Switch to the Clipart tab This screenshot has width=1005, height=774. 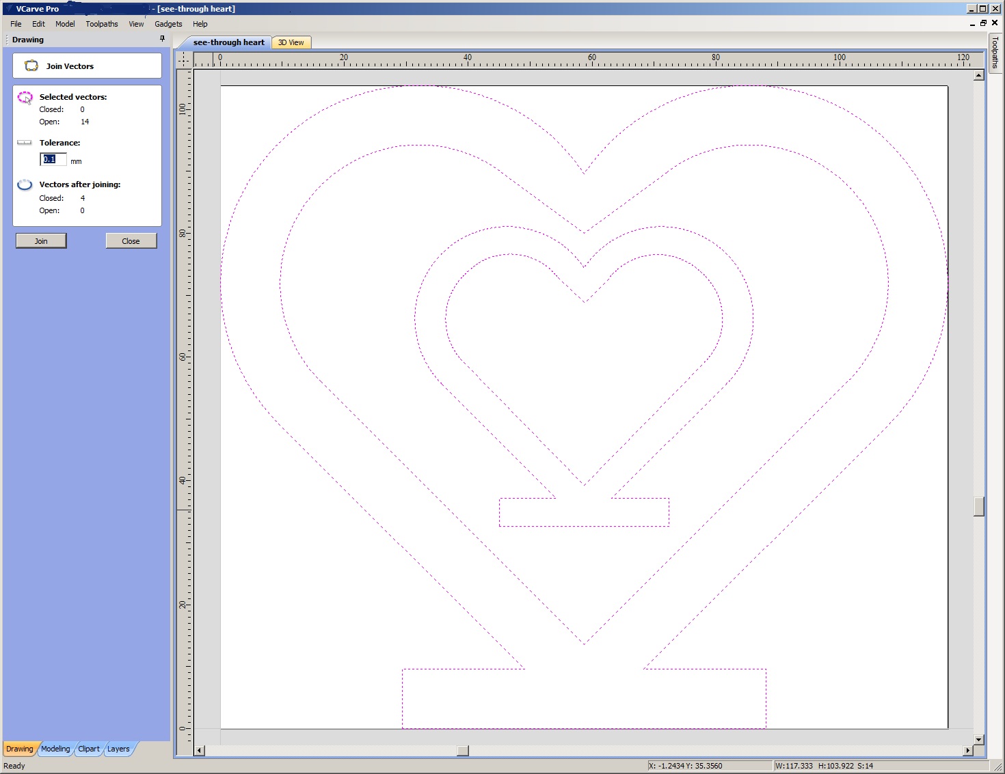coord(89,749)
